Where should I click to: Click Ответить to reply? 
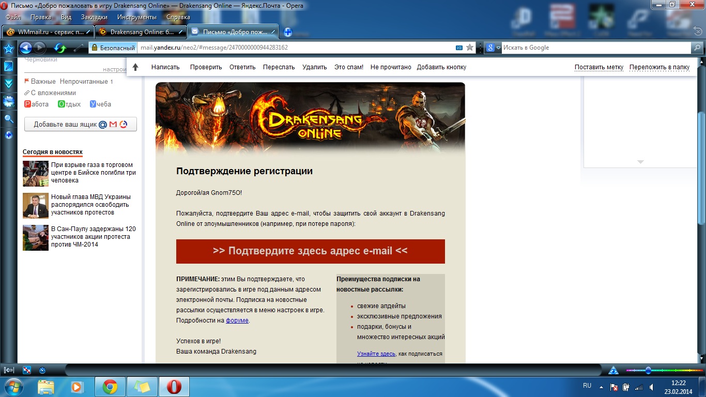coord(242,67)
